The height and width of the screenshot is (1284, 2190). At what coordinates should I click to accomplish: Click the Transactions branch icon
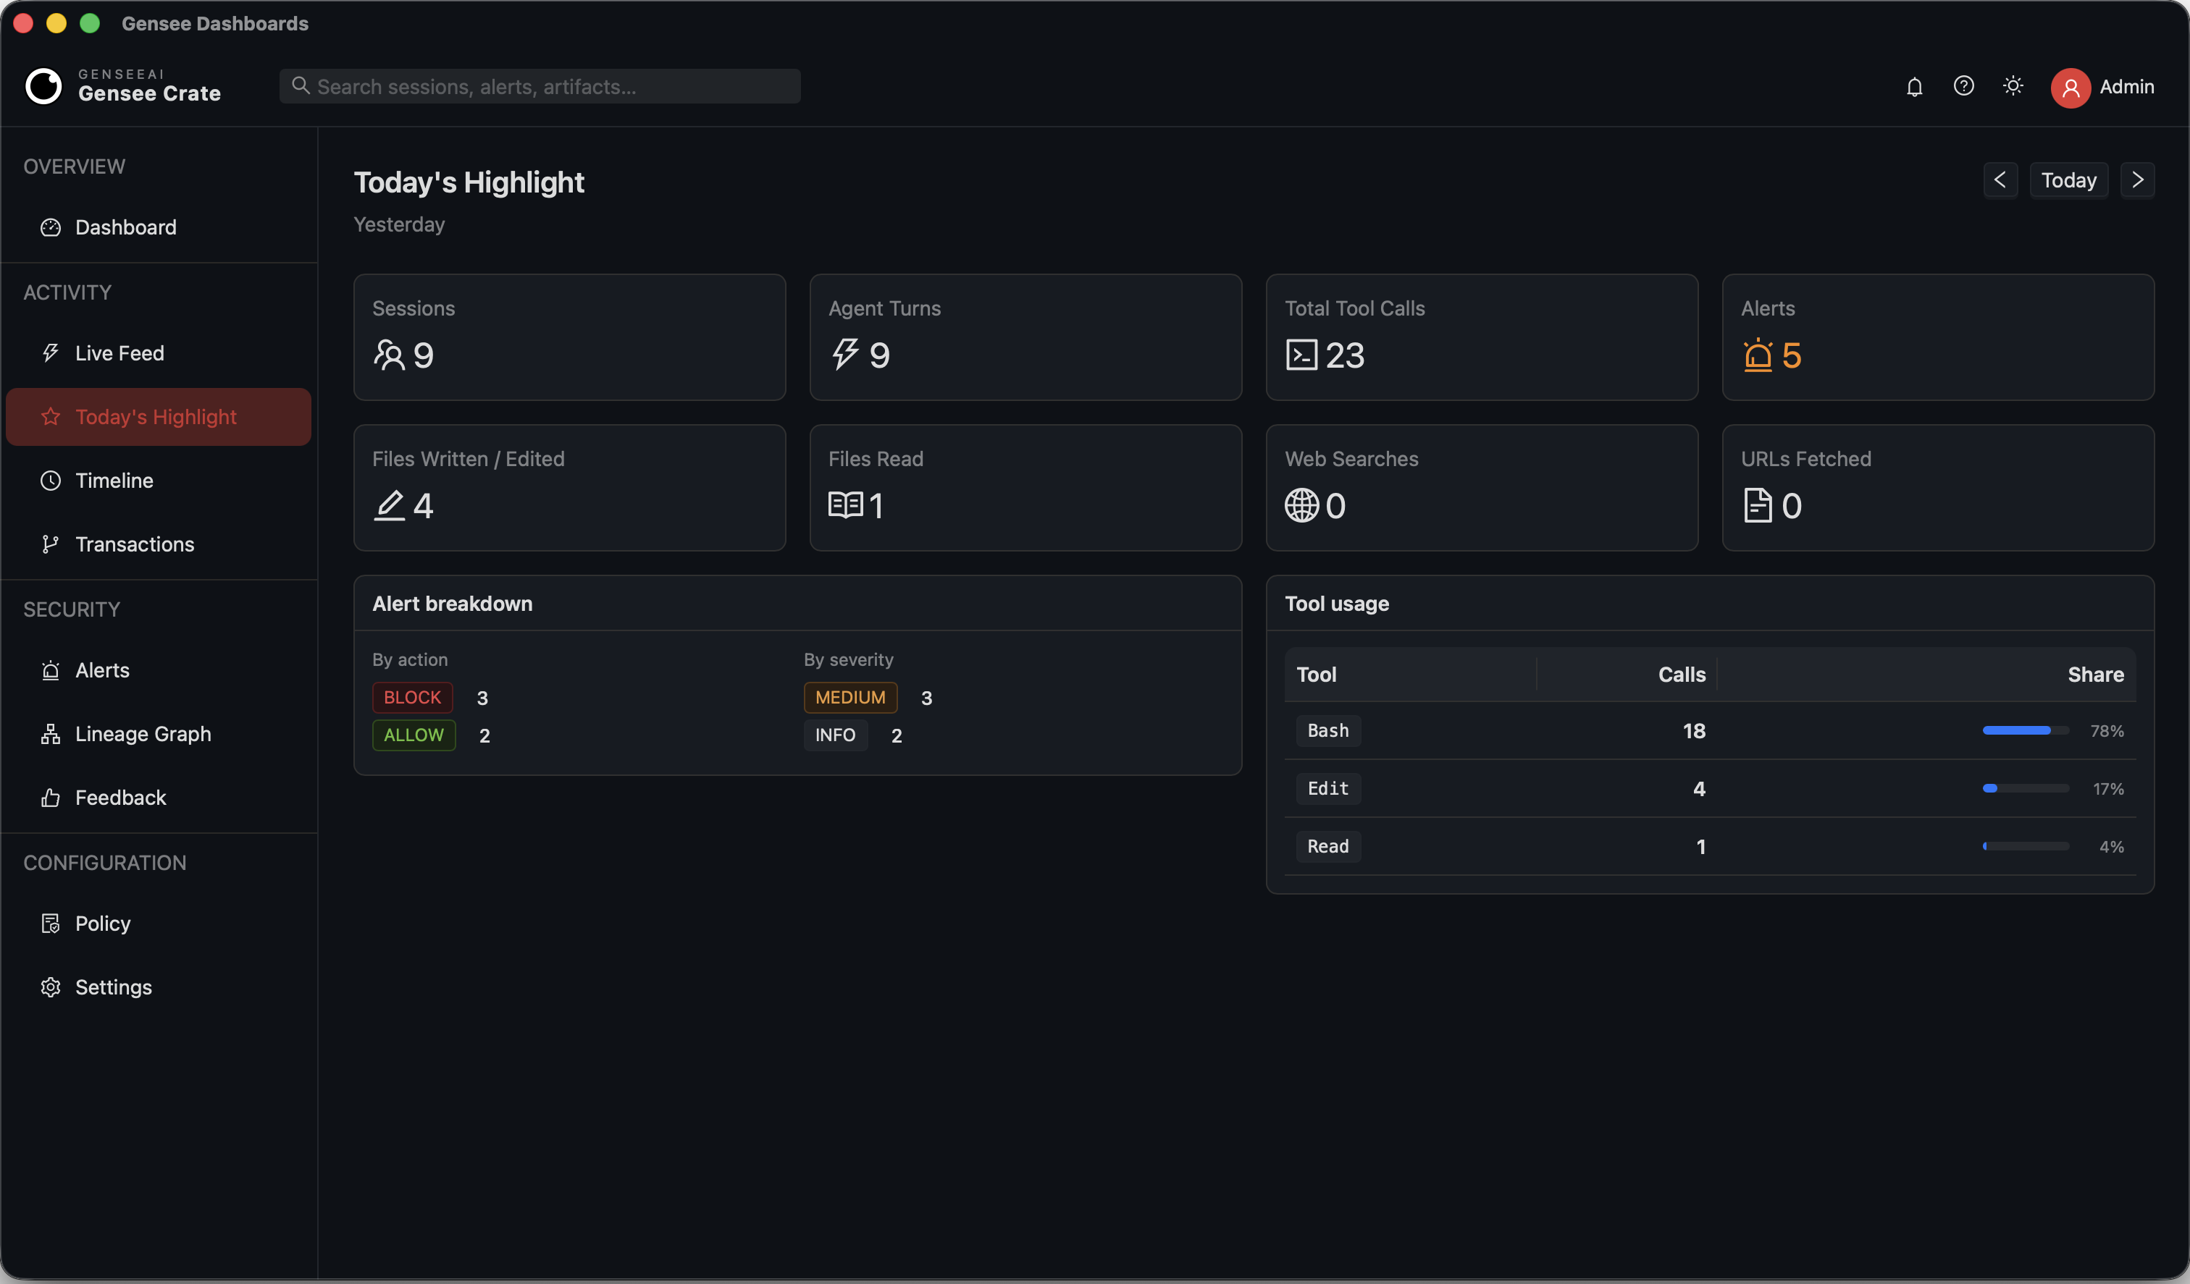click(51, 544)
